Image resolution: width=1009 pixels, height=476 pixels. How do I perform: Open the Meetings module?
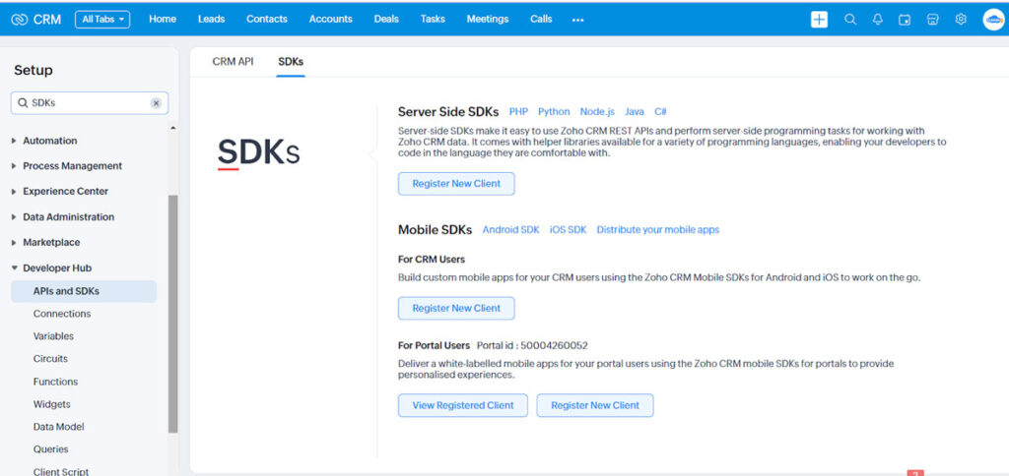487,20
